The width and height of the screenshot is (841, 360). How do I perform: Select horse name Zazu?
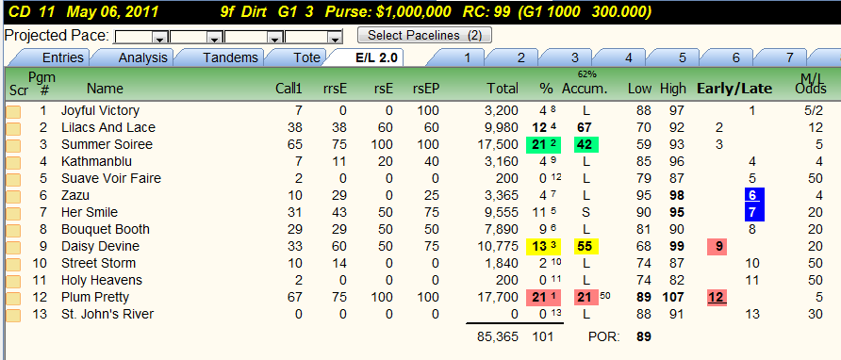coord(75,196)
